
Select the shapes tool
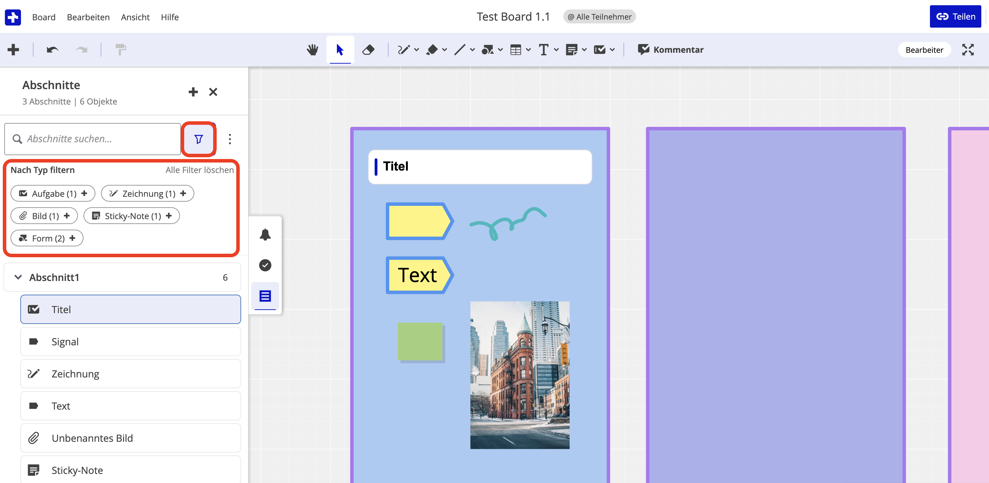click(487, 50)
